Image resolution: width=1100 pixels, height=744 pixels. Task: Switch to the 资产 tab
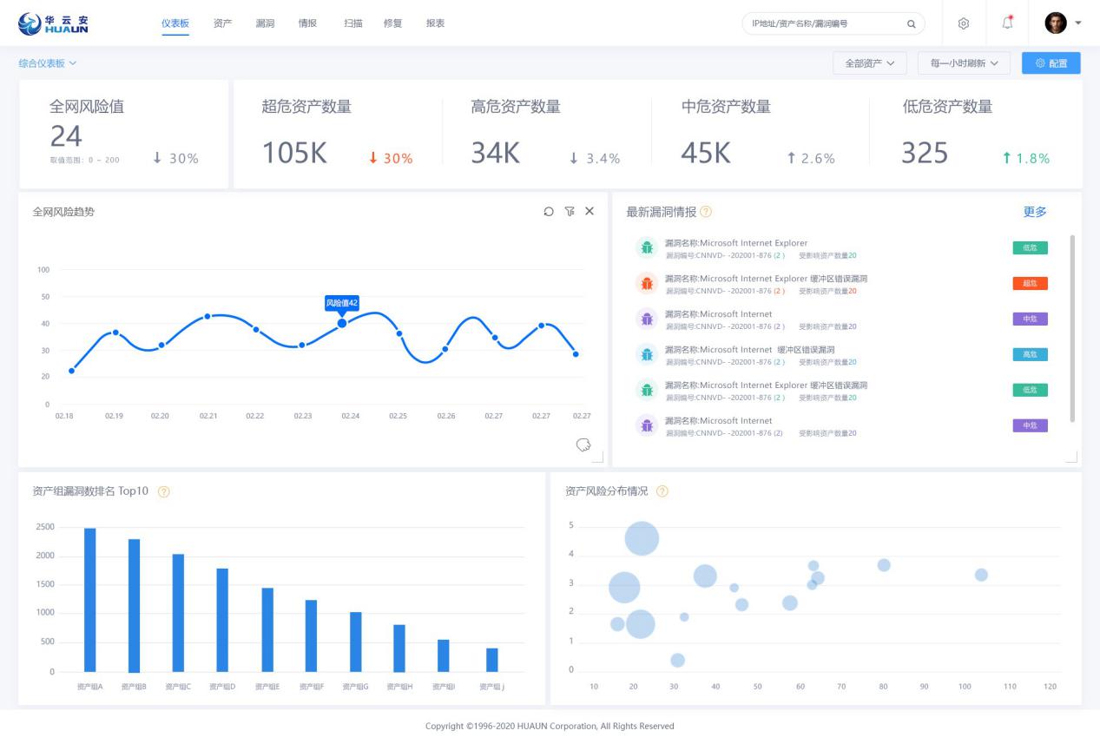click(x=223, y=23)
